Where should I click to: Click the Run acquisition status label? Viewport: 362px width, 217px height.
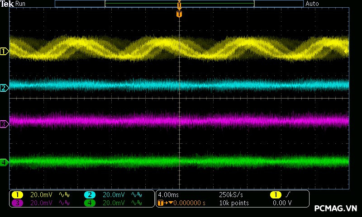tap(21, 4)
